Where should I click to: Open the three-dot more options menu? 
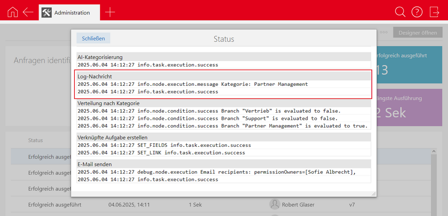pyautogui.click(x=384, y=33)
